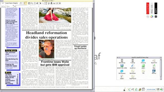The image size is (164, 92).
Task: Click 'Intel to reveal supercomputers at Europe 90'
Action: pos(11,22)
